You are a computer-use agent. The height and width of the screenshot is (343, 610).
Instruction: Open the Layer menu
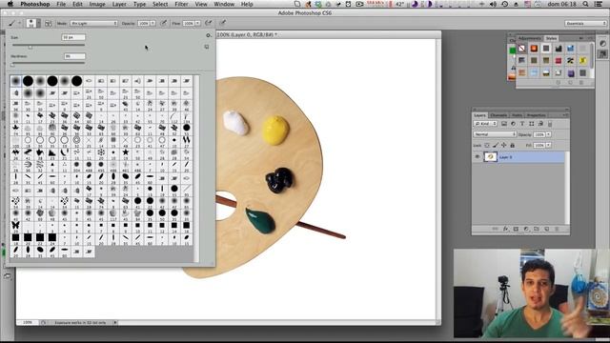[119, 4]
